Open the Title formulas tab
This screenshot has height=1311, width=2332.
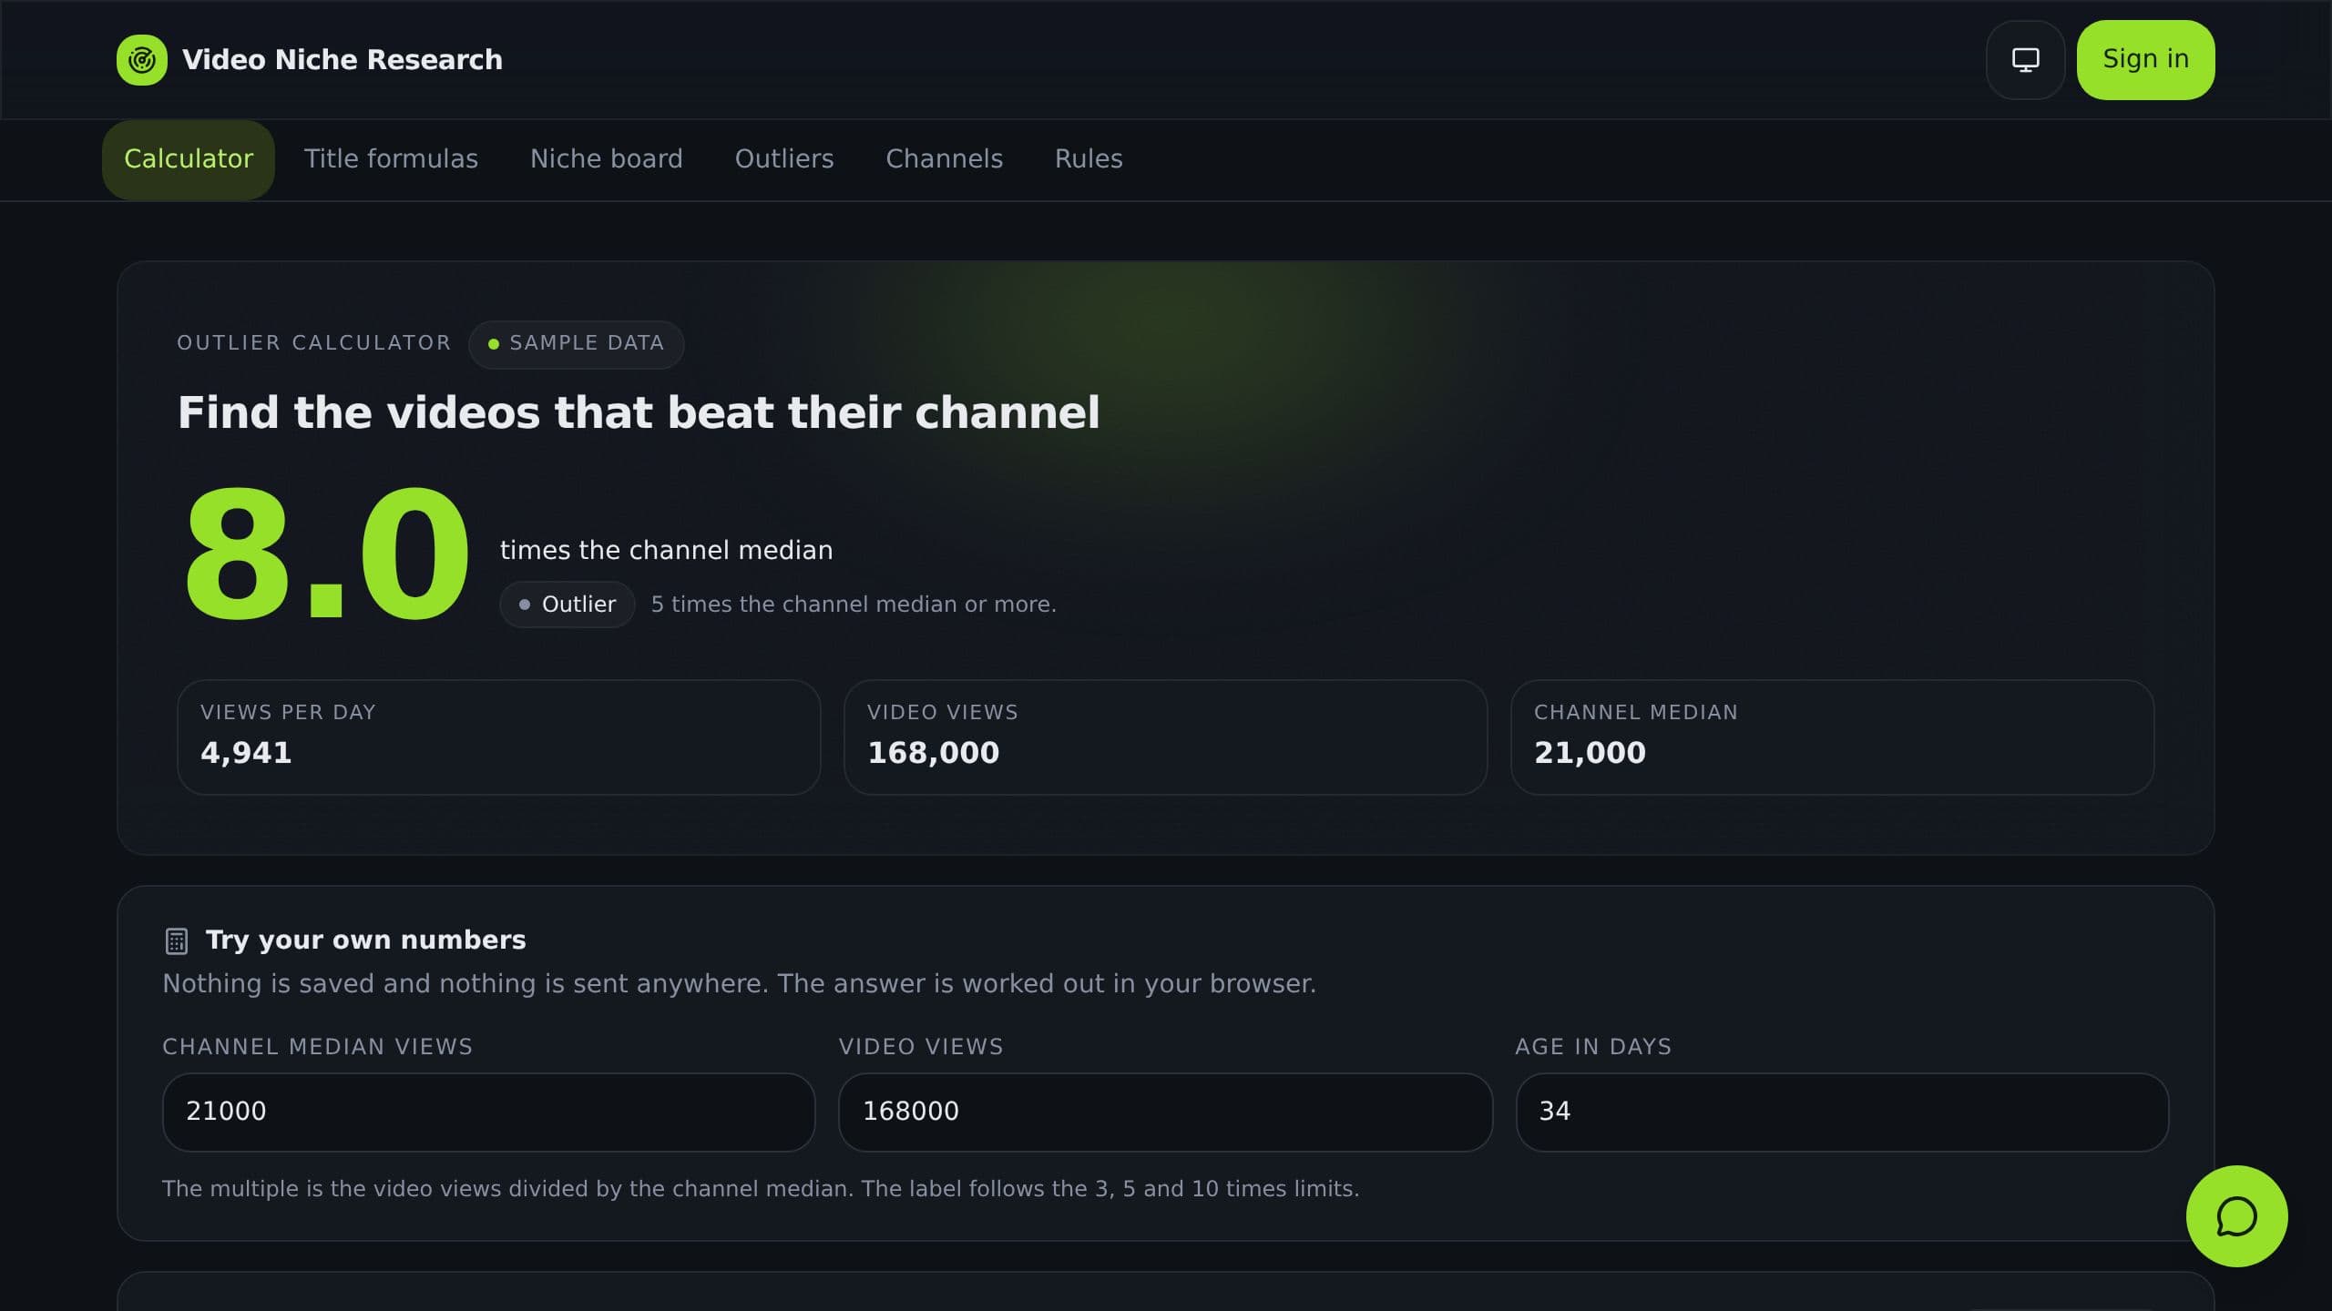[x=391, y=159]
